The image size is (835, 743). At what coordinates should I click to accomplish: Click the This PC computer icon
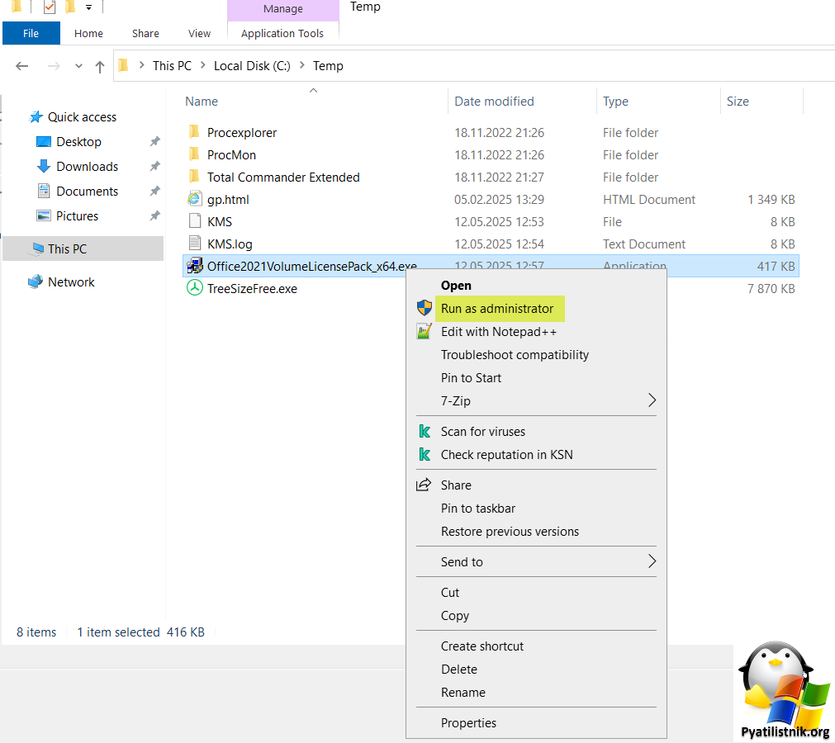(36, 248)
